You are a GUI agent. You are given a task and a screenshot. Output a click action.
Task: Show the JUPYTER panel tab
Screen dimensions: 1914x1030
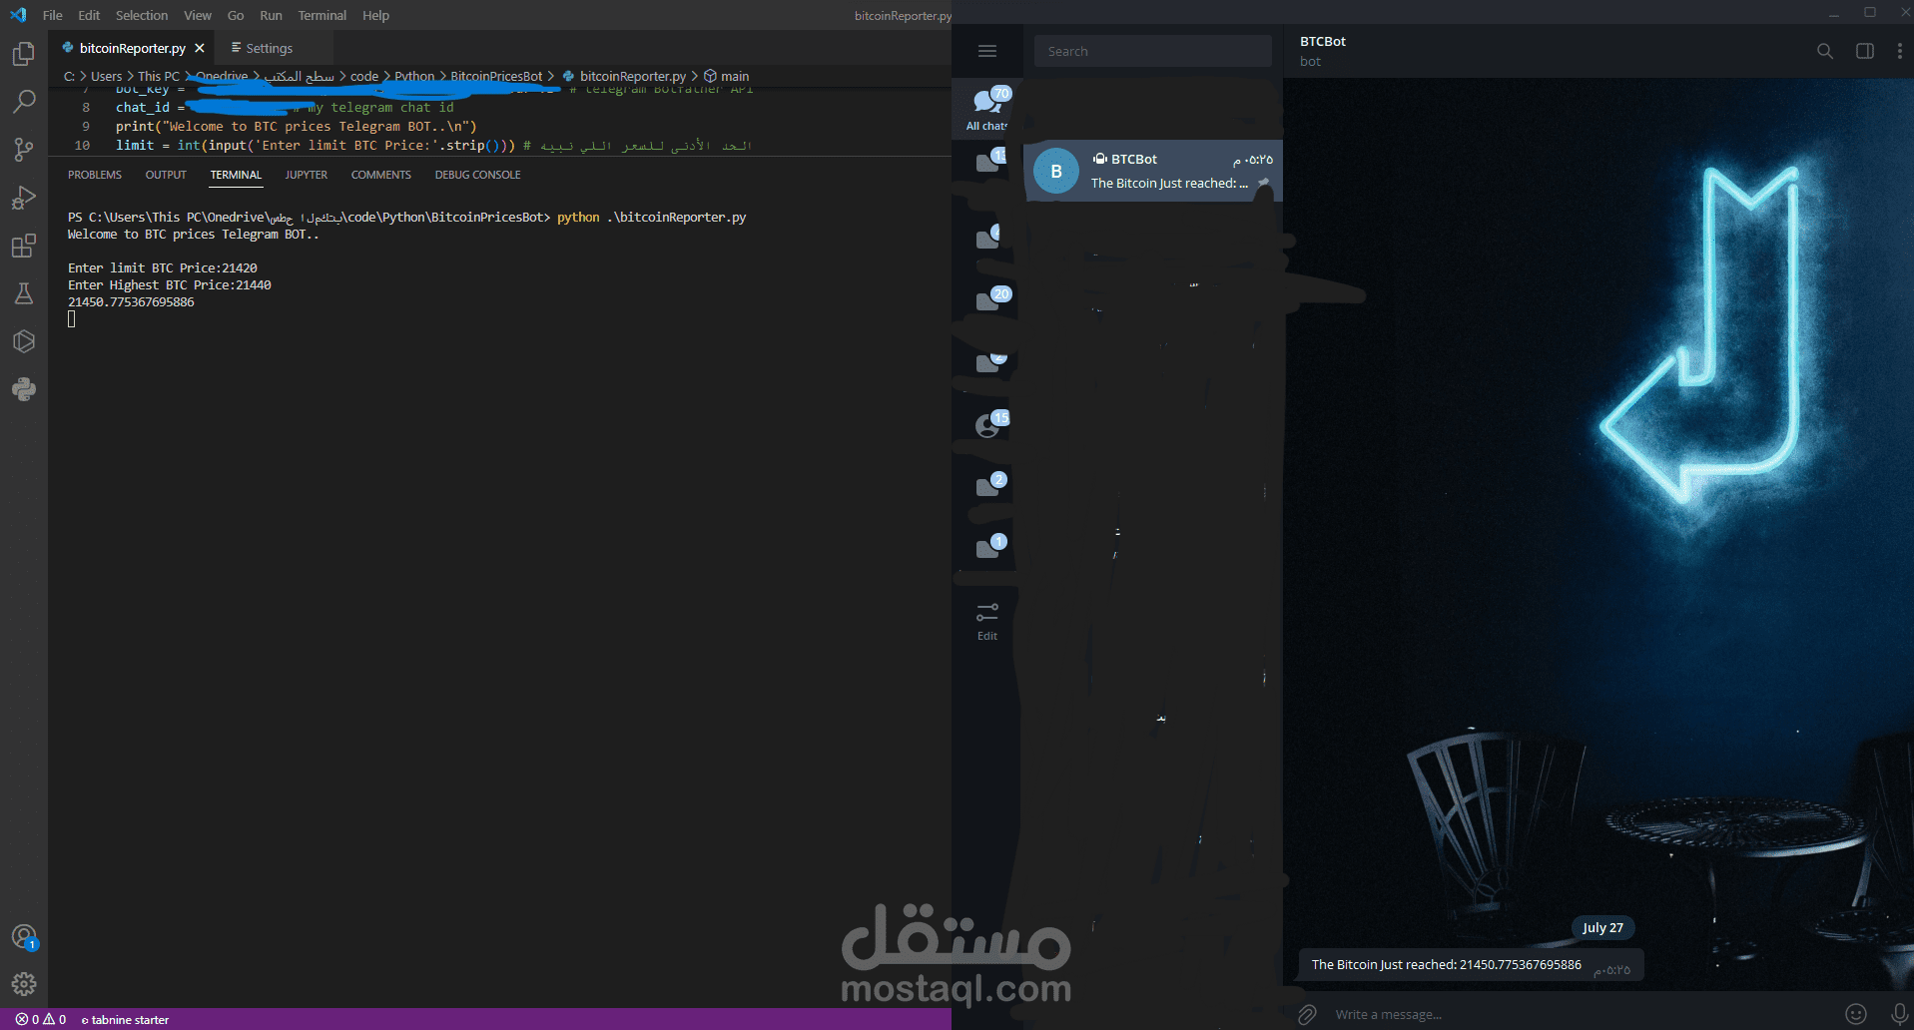pos(307,175)
